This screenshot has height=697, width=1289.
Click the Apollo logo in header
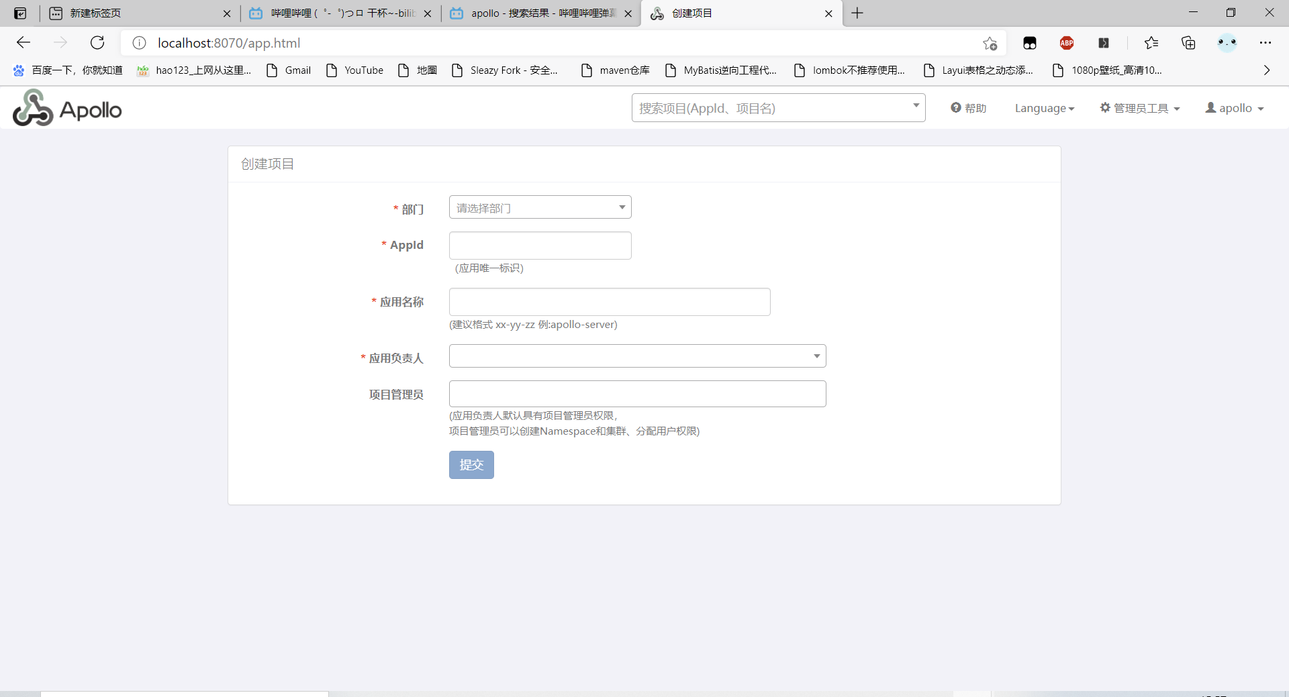[x=67, y=109]
